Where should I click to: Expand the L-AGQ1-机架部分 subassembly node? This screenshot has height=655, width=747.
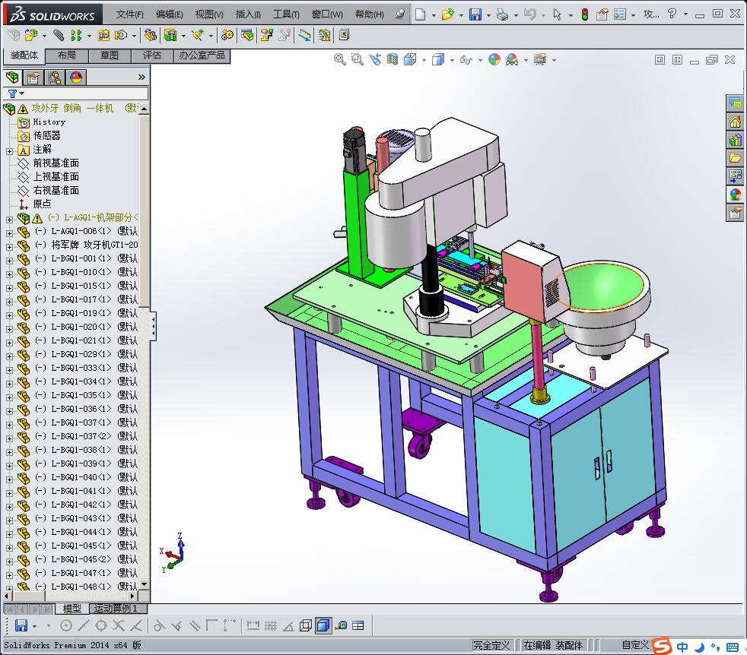click(x=9, y=218)
